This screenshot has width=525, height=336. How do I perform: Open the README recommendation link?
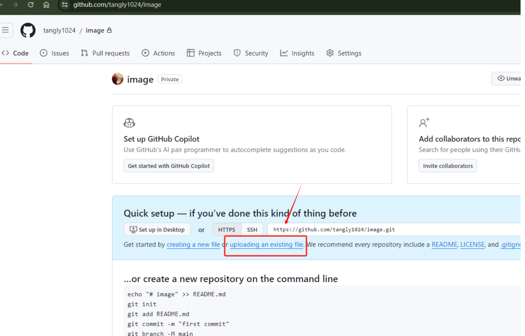click(x=444, y=244)
